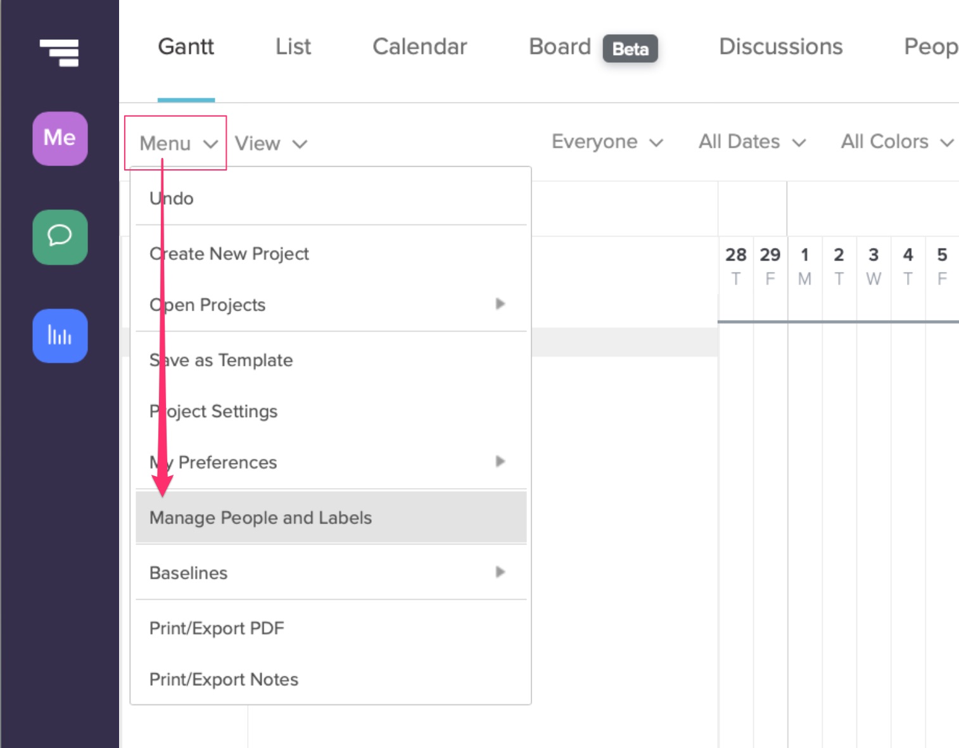Open the TeamGantt home via sidebar logo
The width and height of the screenshot is (959, 748).
pos(60,53)
